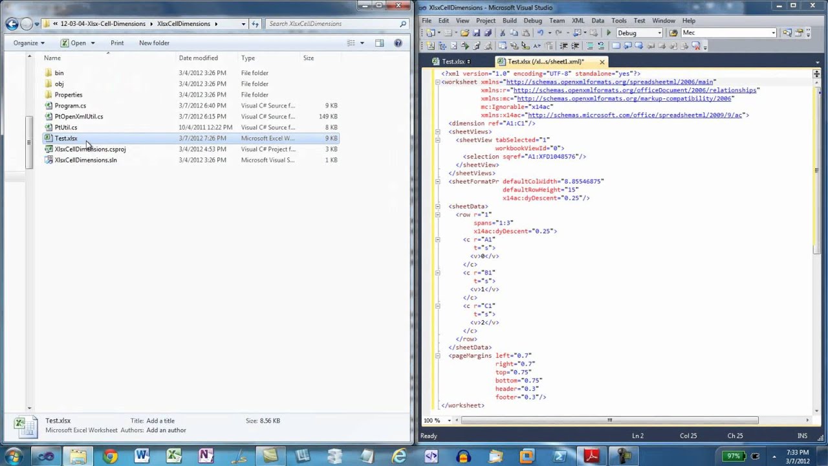Select the XlsxCellDimensions.sln file
The image size is (828, 466).
tap(85, 160)
